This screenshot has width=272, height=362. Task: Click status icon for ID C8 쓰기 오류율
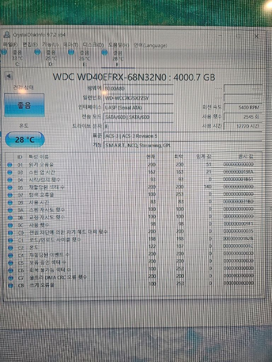click(11, 285)
